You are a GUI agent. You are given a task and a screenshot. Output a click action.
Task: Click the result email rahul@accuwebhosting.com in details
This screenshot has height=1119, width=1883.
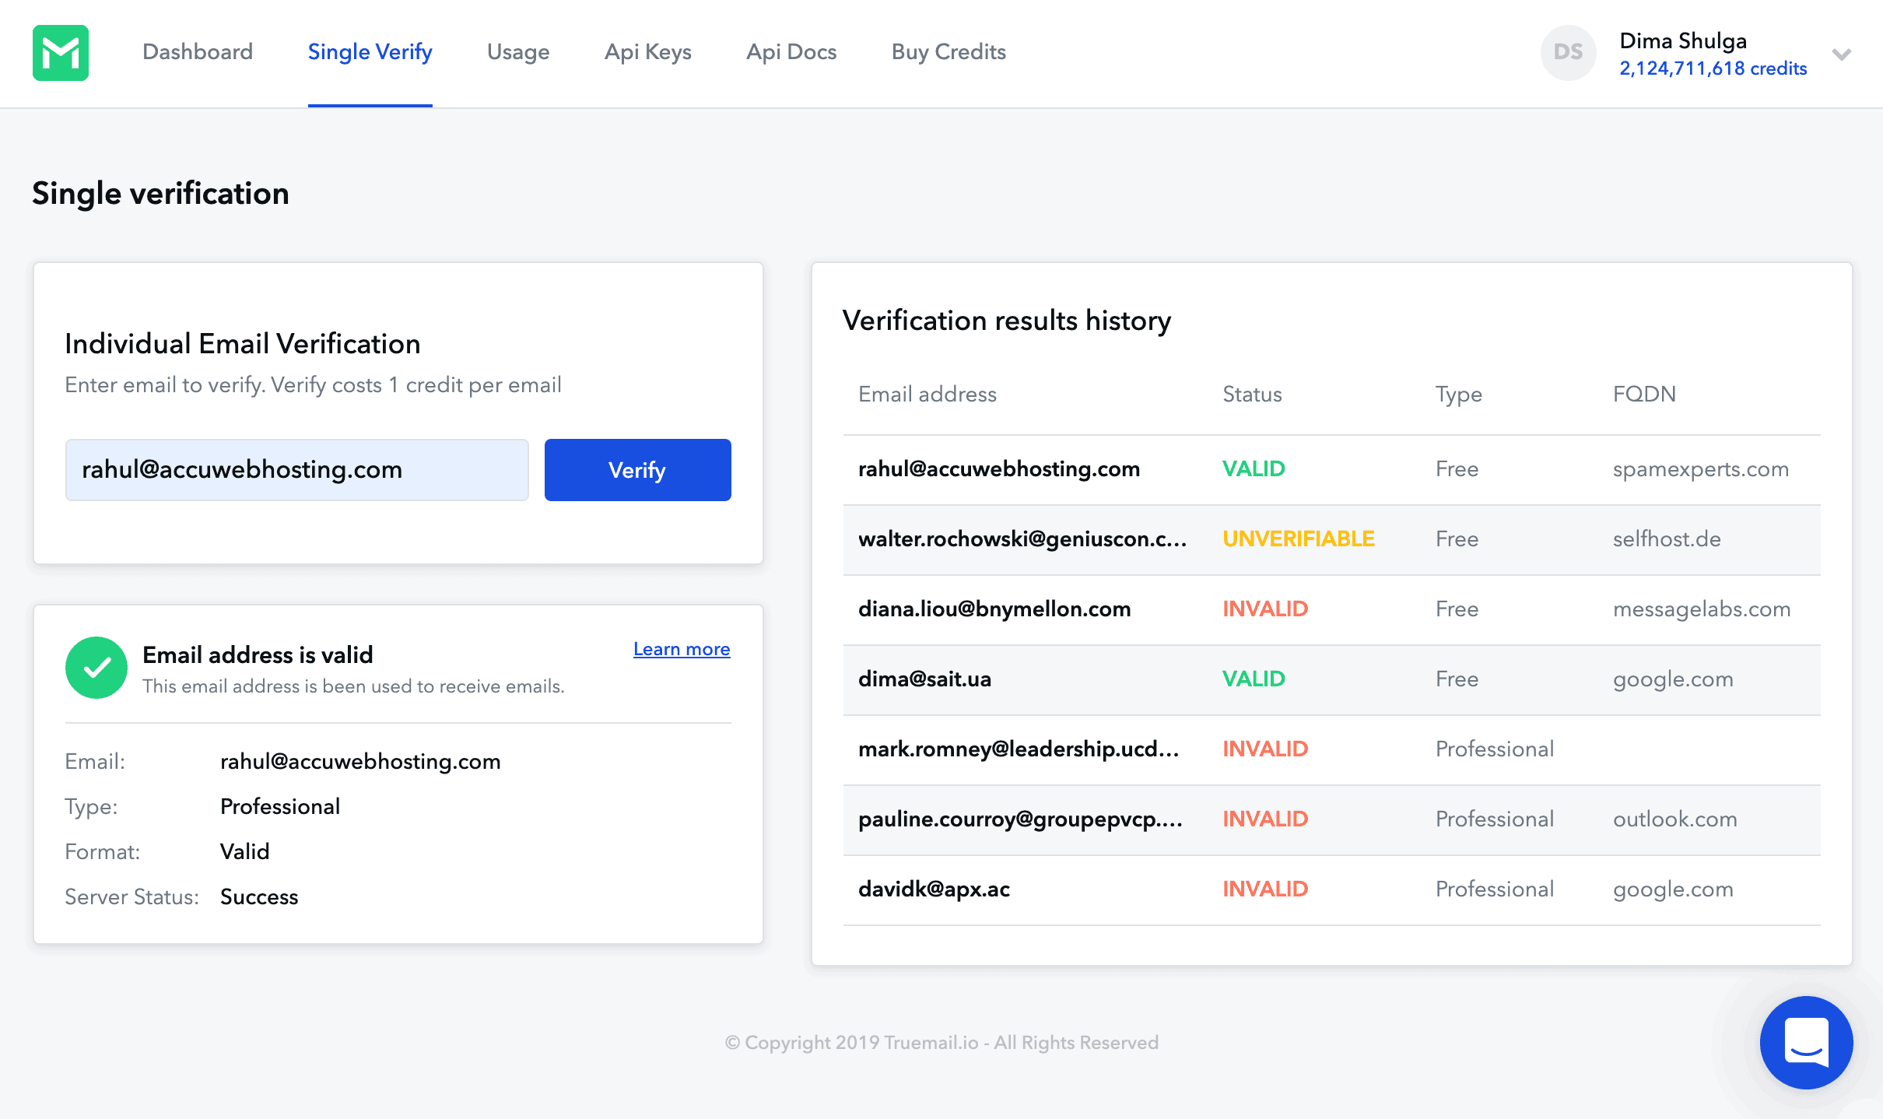360,761
